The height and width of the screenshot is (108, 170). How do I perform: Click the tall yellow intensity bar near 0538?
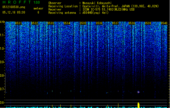(138, 105)
